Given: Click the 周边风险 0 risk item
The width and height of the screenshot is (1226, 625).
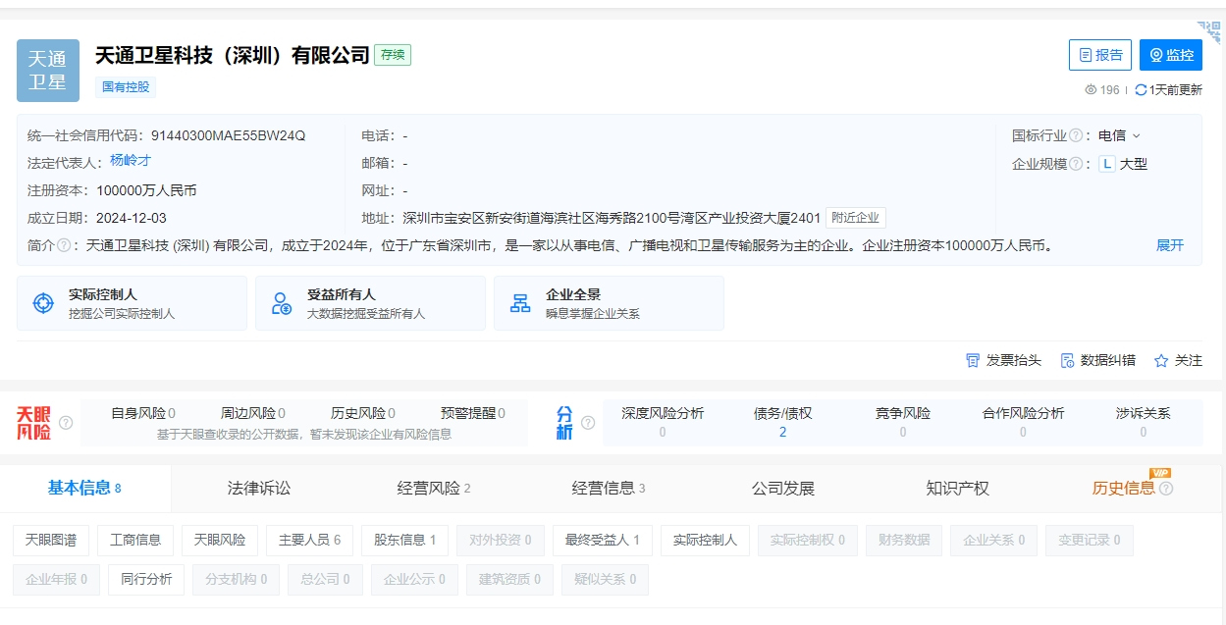Looking at the screenshot, I should pos(253,413).
